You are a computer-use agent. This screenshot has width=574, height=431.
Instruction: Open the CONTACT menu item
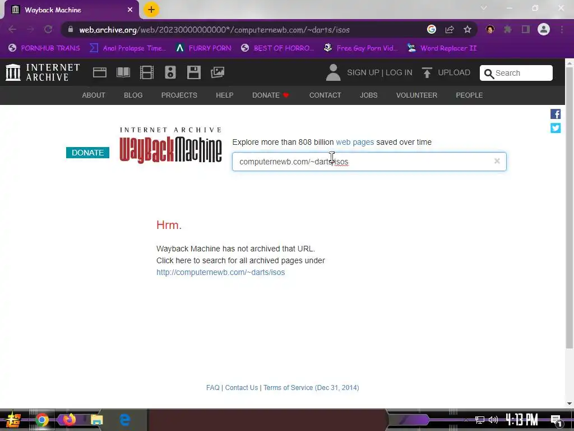325,95
